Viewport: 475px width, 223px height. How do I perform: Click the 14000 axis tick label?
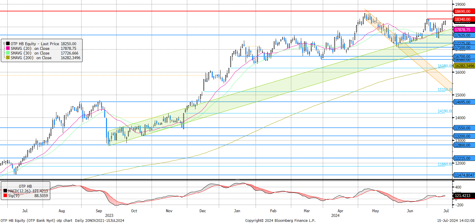pyautogui.click(x=460, y=118)
